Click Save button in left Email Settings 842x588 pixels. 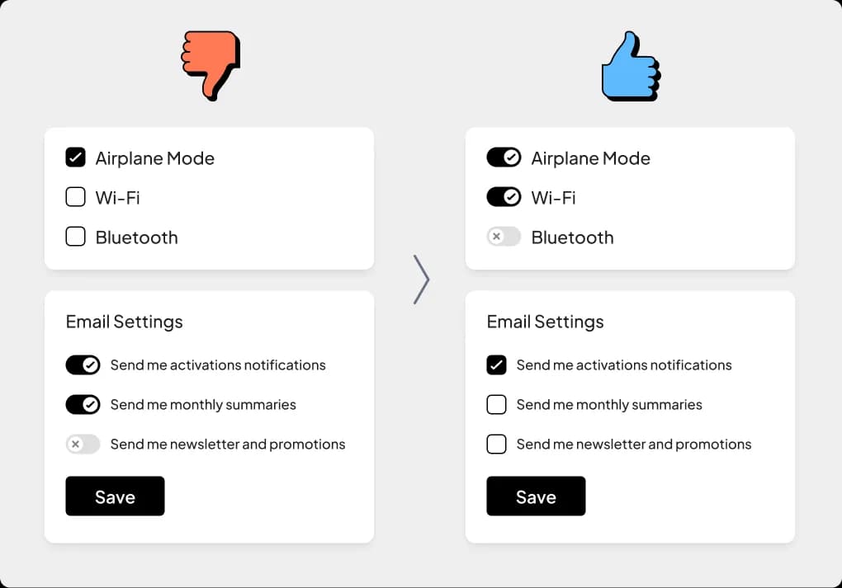115,496
